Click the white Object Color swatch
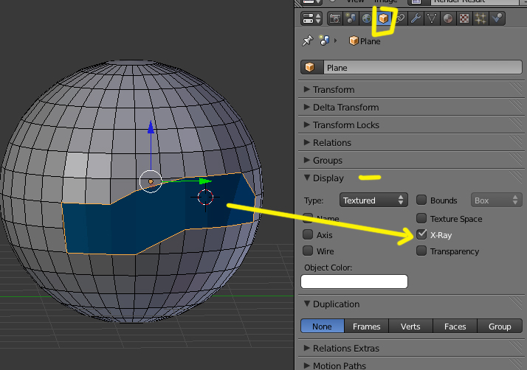The height and width of the screenshot is (370, 527). coord(354,282)
